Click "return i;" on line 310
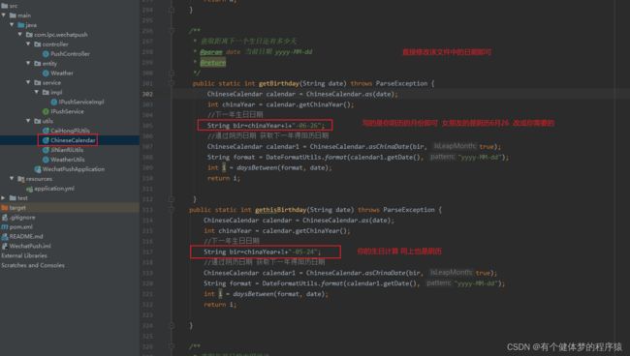Image resolution: width=630 pixels, height=356 pixels. (x=224, y=178)
